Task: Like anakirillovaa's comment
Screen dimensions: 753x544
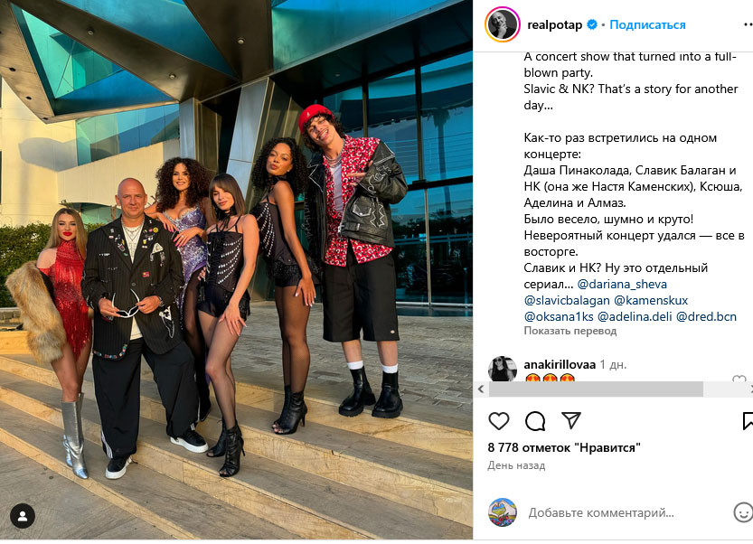Action: (x=739, y=379)
